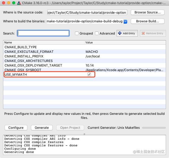Click the CMake triangle logo in title bar
169x158 pixels.
point(19,3)
